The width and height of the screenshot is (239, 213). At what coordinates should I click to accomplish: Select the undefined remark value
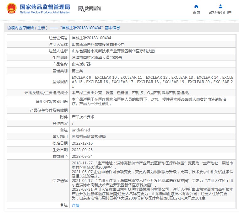pyautogui.click(x=81, y=130)
